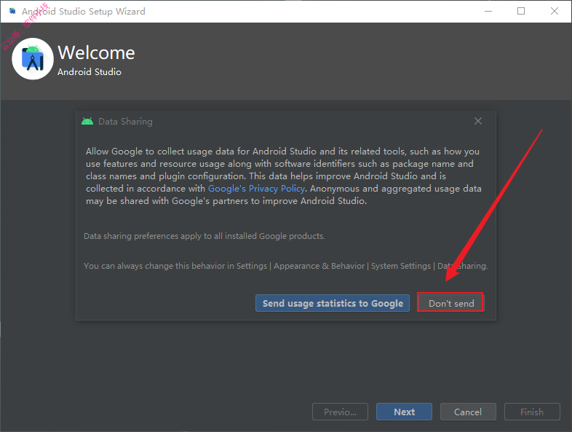Screen dimensions: 572x432
Task: Click the 'Data Sharing' dialog title
Action: pyautogui.click(x=125, y=121)
